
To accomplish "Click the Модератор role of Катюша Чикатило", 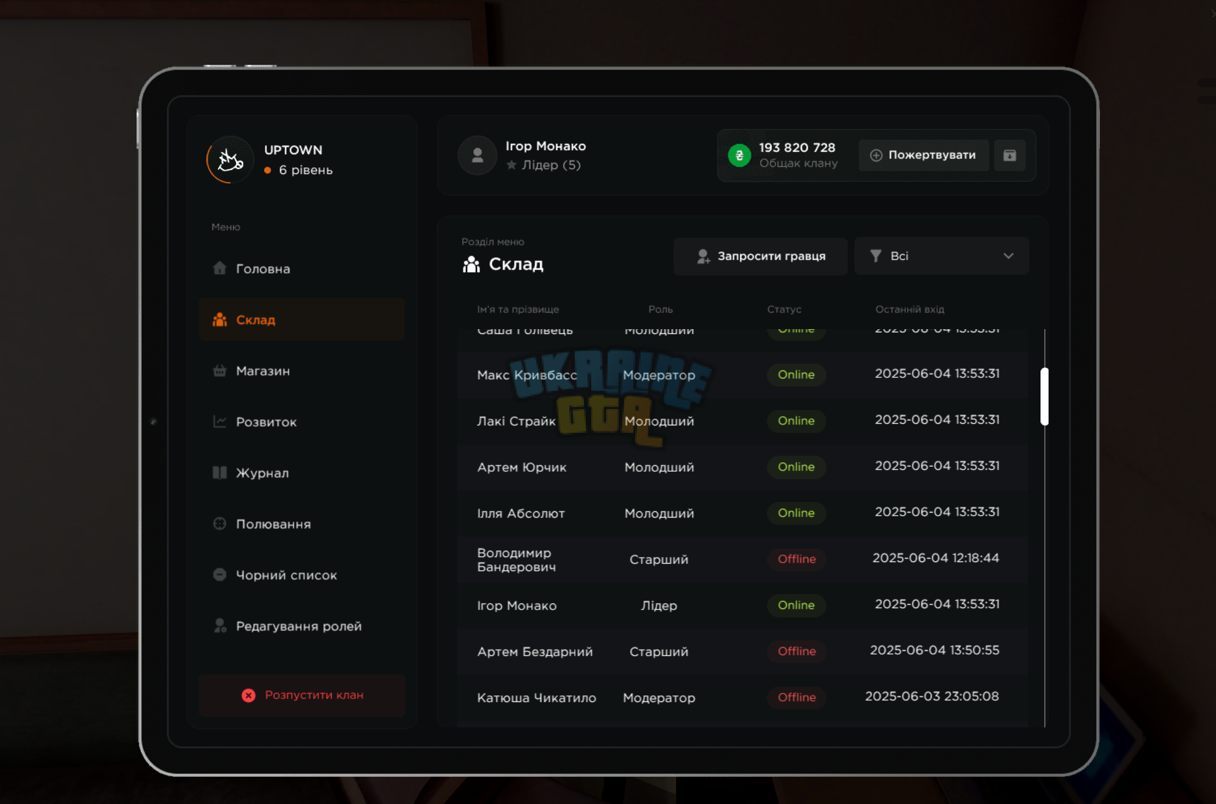I will click(x=659, y=698).
